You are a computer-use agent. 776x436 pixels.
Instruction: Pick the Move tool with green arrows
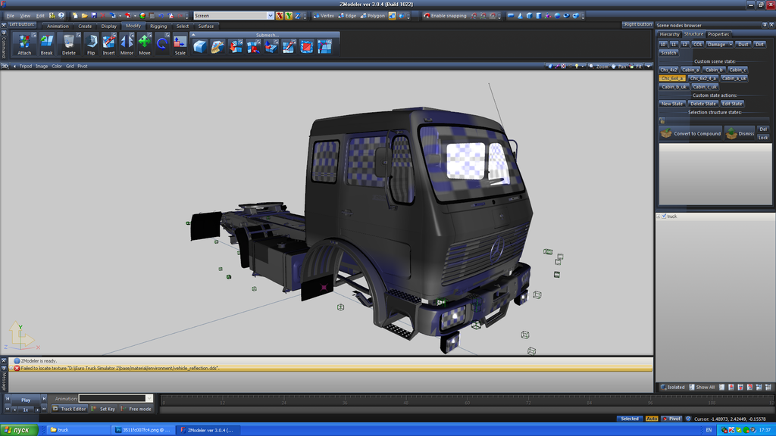tap(144, 45)
